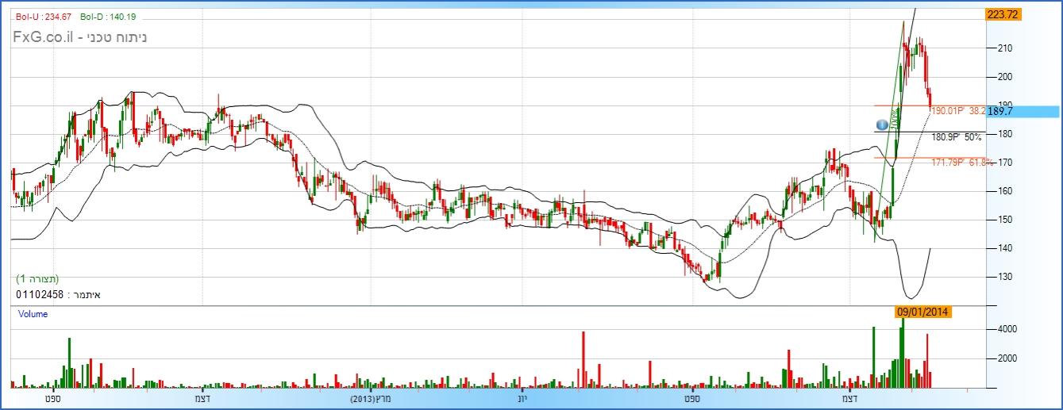Viewport: 1063px width, 410px height.
Task: Select the 180.9P 50% Fibonacci label
Action: 957,137
